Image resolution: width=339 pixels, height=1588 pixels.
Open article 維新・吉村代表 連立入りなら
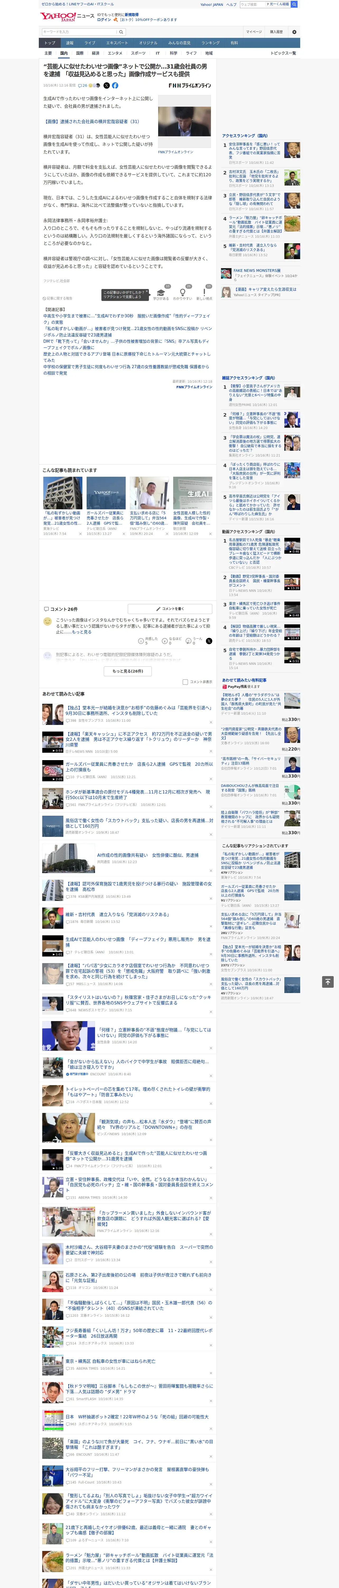pos(128,917)
